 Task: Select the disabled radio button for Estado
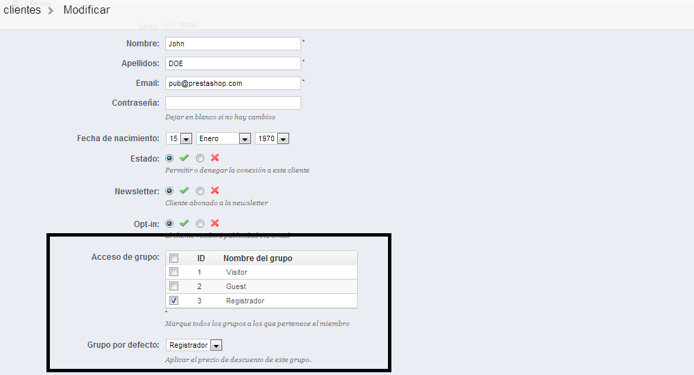[x=200, y=158]
